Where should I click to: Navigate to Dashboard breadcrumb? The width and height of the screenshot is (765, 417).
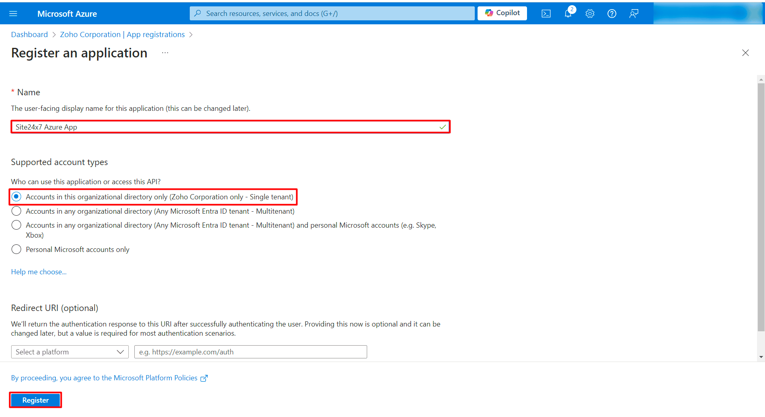point(29,34)
